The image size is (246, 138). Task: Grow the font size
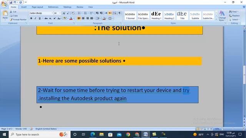(x=64, y=13)
